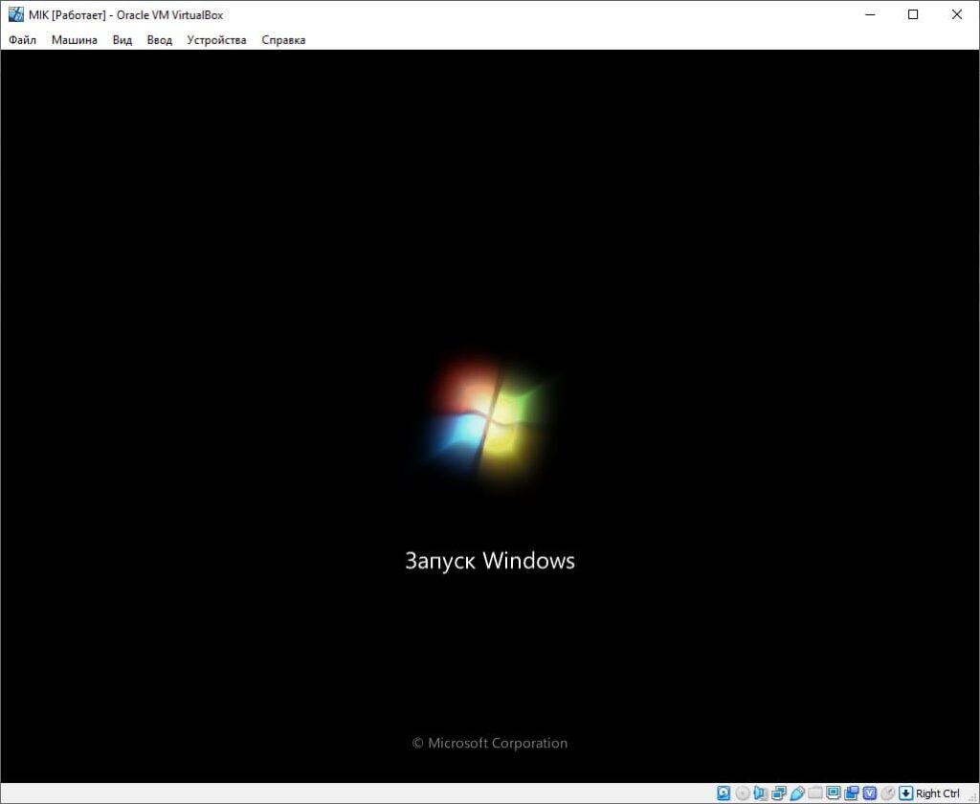This screenshot has width=980, height=804.
Task: Open the Файл menu
Action: tap(23, 40)
